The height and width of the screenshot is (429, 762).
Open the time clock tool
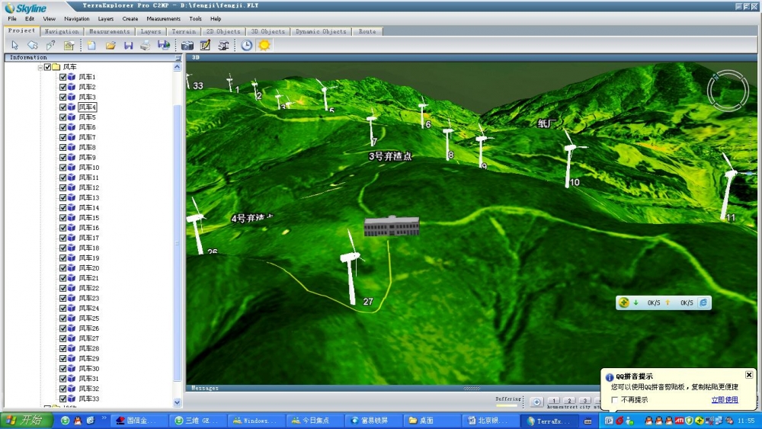click(247, 45)
